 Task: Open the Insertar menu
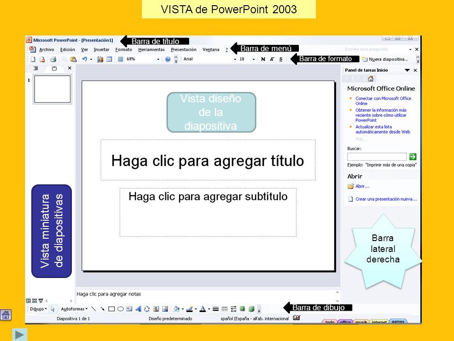[x=101, y=50]
